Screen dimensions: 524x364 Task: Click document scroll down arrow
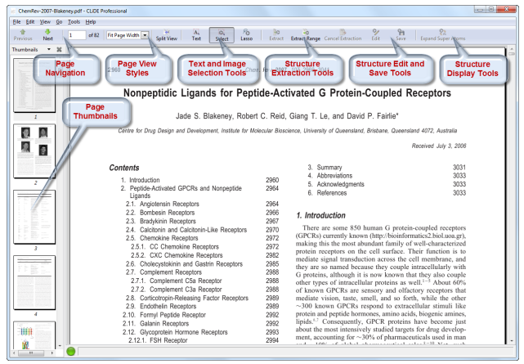pos(512,341)
